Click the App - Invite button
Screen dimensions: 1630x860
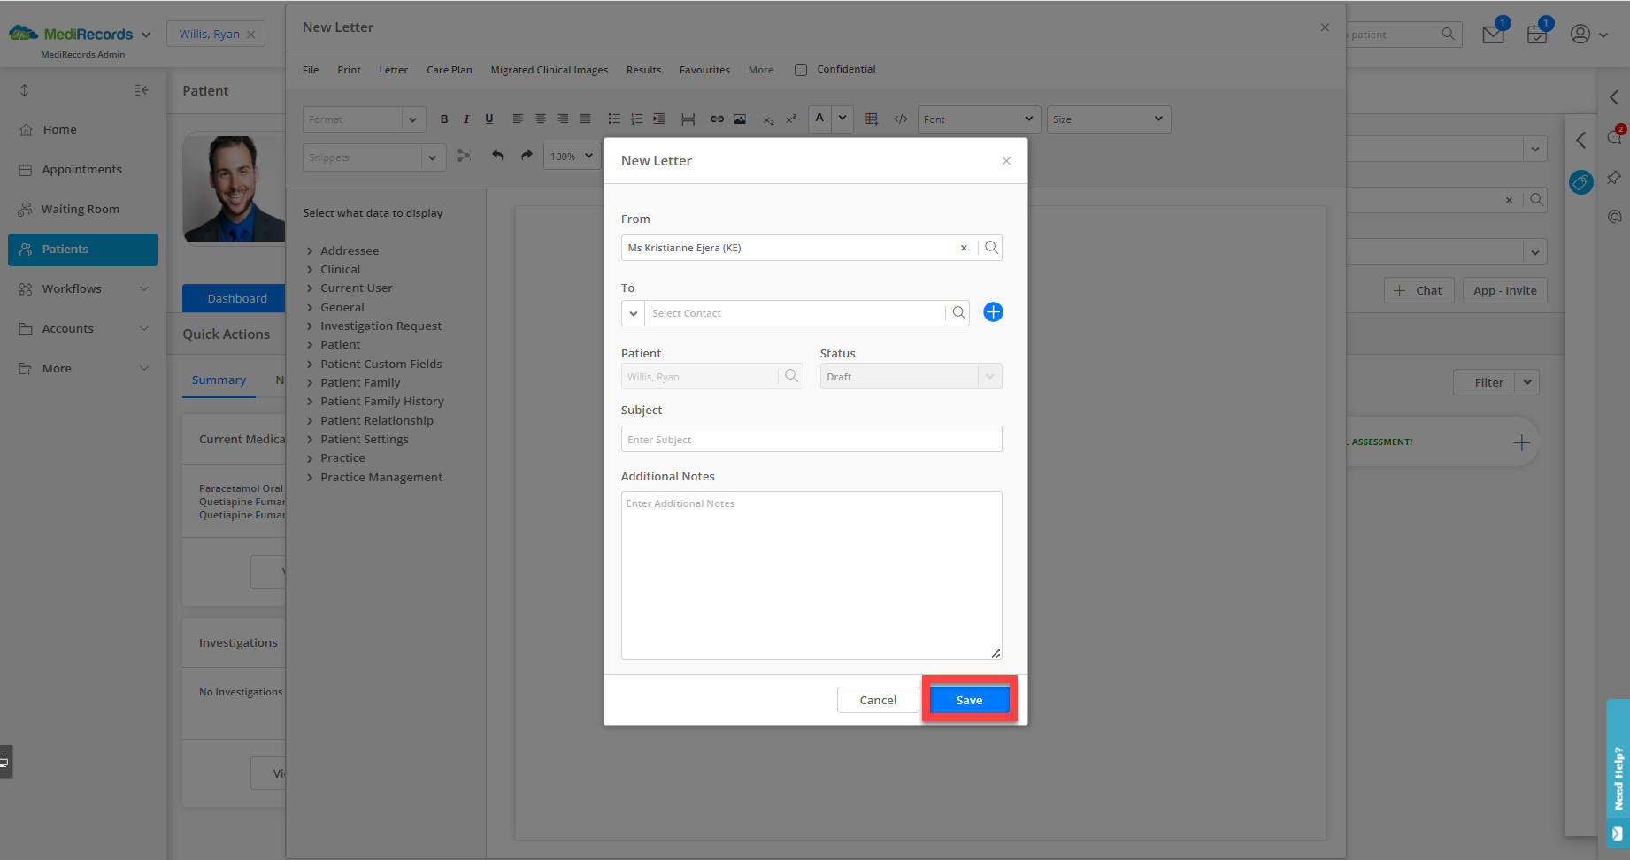[1504, 290]
